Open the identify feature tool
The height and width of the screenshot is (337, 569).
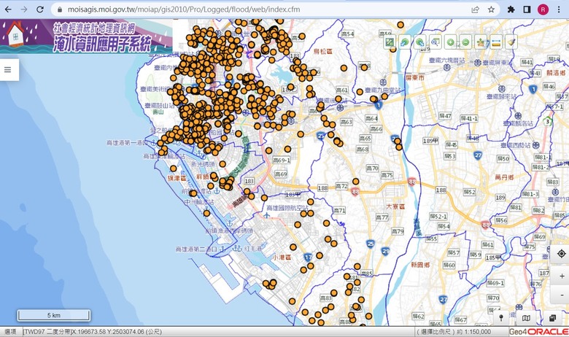pos(481,42)
